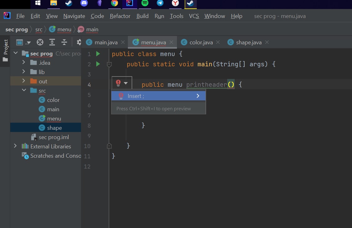
Task: Click the run arrow next to main method
Action: tap(98, 64)
